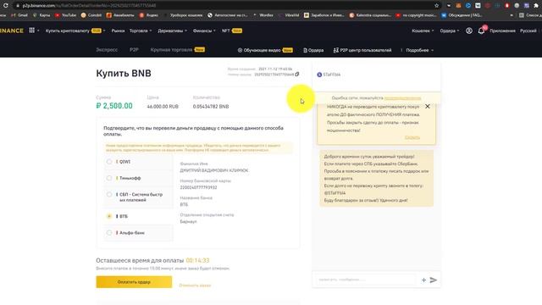Click the Оплатить ордер button
Image resolution: width=542 pixels, height=305 pixels.
click(x=134, y=282)
